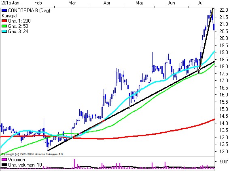Click the 17.0 price axis value
Viewport: 229px width, 171px height.
223,81
